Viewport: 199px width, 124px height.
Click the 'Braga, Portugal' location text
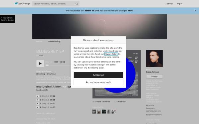click(153, 72)
